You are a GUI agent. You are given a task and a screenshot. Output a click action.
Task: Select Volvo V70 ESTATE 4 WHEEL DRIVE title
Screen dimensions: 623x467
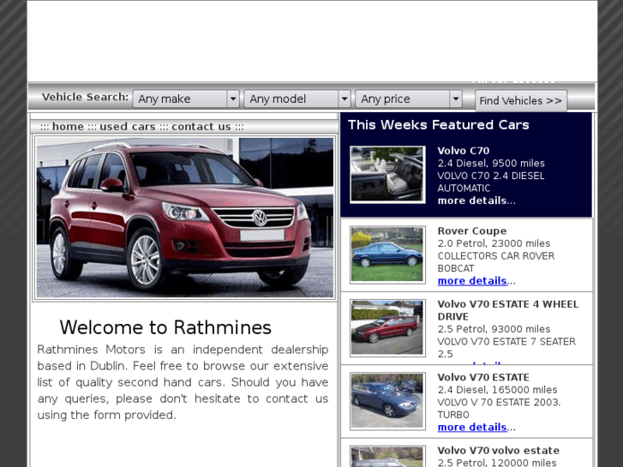tap(508, 310)
